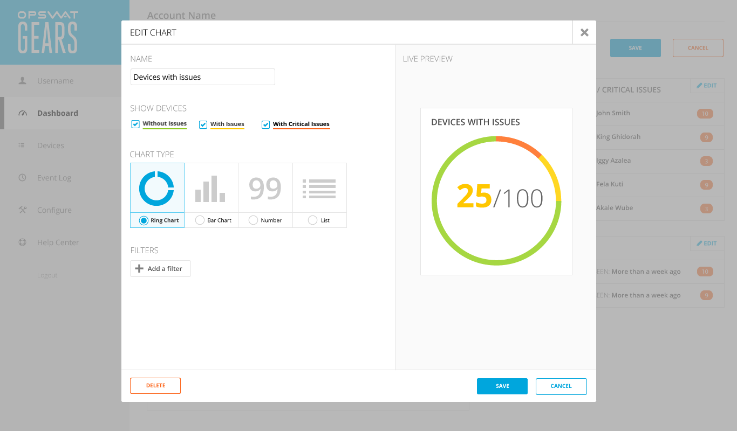Screen dimensions: 737x431
Task: Select the Bar Chart radio button
Action: pyautogui.click(x=200, y=220)
